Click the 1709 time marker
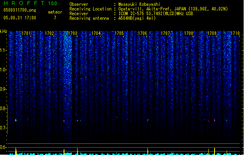244x155 pixels. 212,33
